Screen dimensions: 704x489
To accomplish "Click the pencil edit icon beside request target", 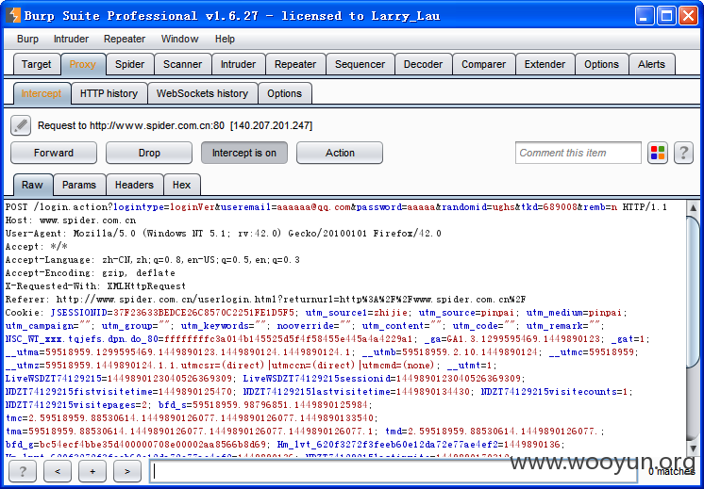I will [21, 125].
